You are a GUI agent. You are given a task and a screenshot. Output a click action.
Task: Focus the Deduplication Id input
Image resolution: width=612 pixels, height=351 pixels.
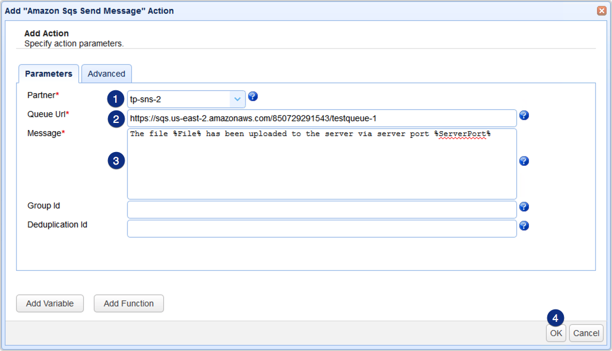pos(321,228)
